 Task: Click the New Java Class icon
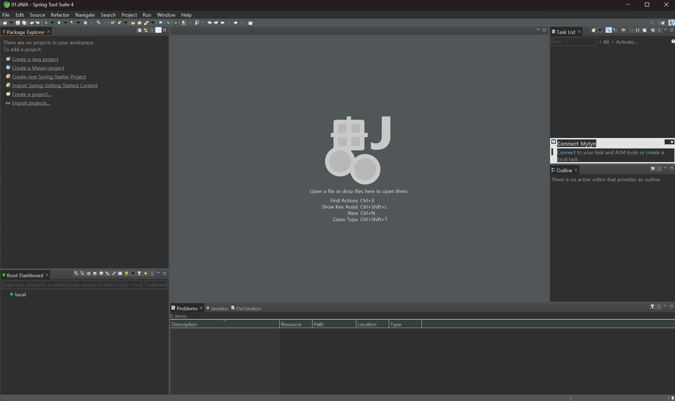(x=119, y=23)
